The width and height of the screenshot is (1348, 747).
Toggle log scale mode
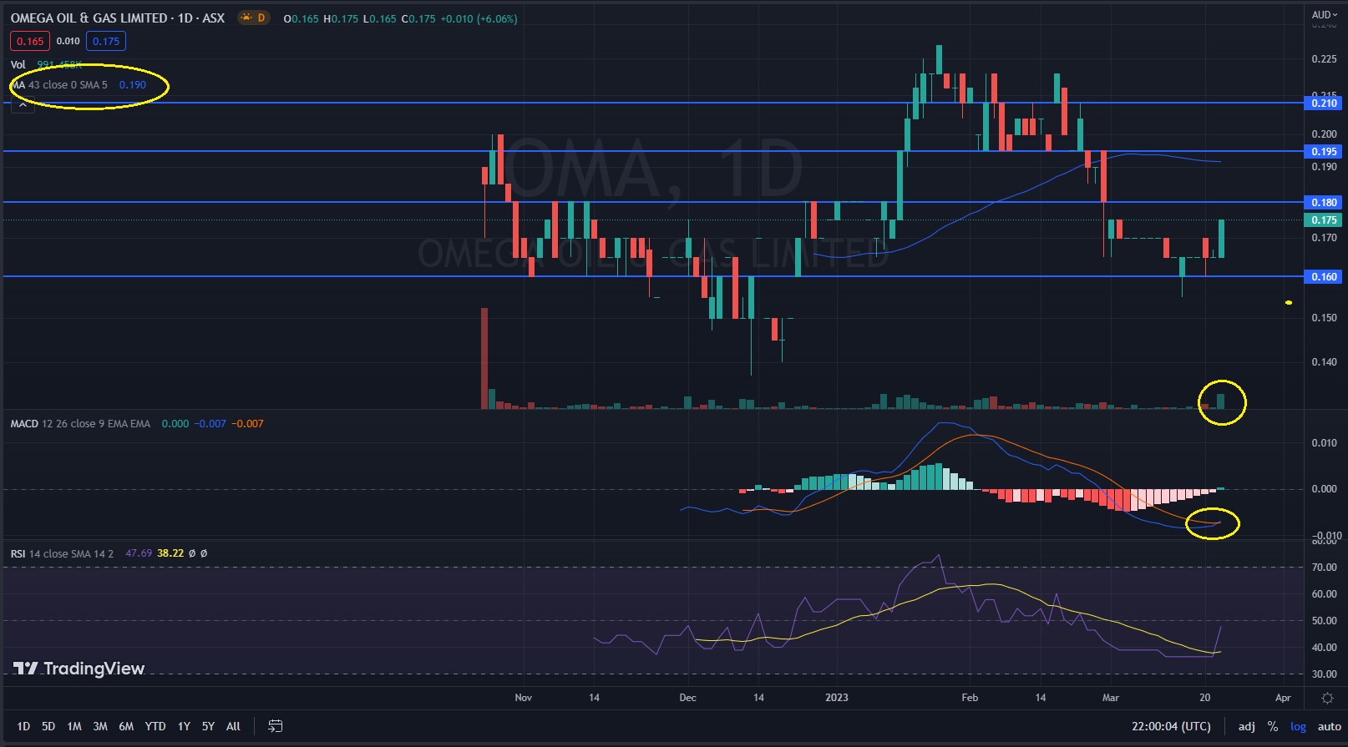1298,726
